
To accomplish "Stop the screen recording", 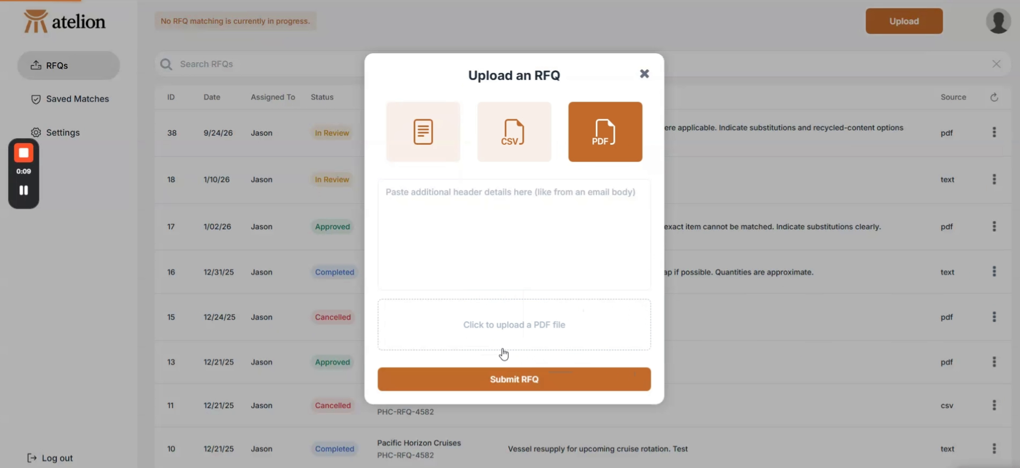I will (x=23, y=153).
